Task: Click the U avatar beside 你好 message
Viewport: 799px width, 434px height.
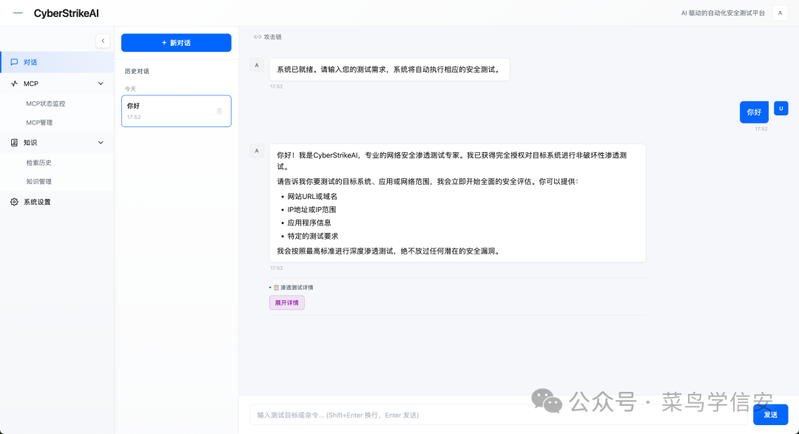Action: 781,108
